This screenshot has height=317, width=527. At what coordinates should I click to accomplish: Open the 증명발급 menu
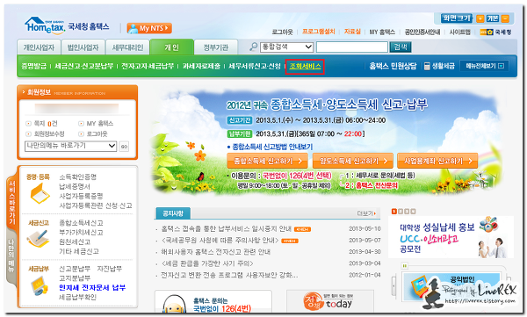pos(34,66)
